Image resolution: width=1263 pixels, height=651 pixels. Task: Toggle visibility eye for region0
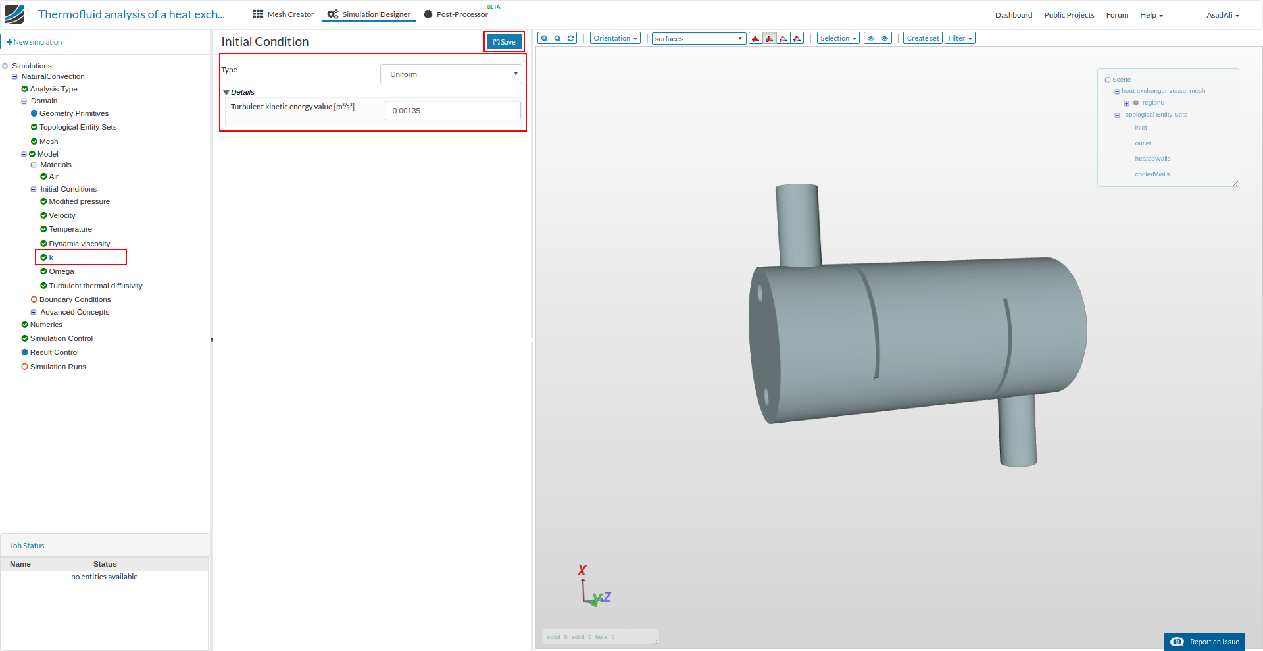[1136, 103]
